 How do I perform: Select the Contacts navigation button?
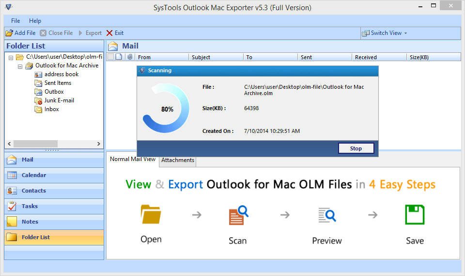(x=54, y=191)
